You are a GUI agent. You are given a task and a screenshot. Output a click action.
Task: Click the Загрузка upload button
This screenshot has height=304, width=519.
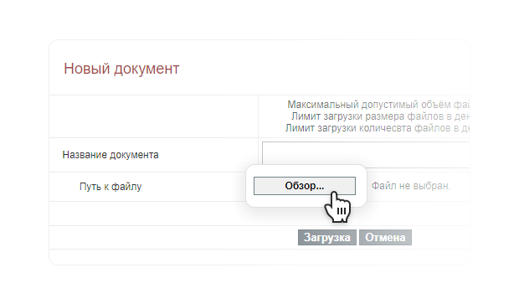327,238
